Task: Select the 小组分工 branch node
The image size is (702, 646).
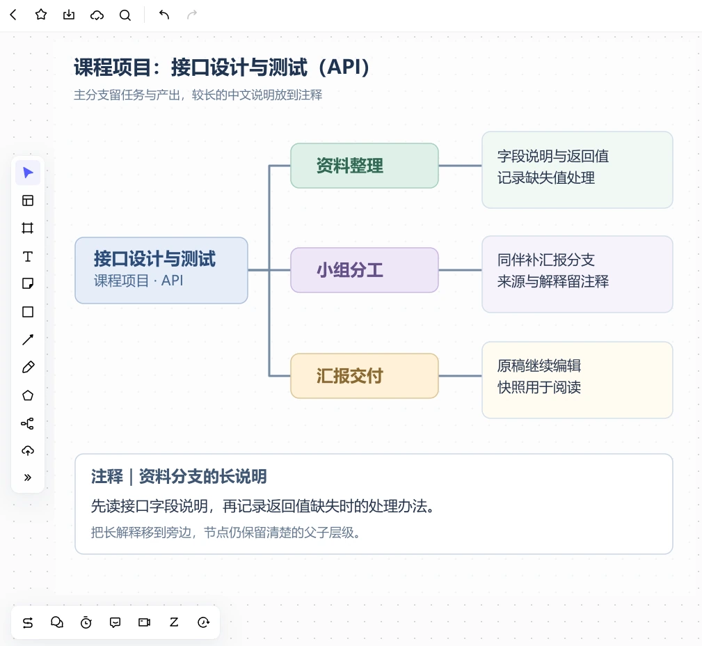Action: coord(365,270)
